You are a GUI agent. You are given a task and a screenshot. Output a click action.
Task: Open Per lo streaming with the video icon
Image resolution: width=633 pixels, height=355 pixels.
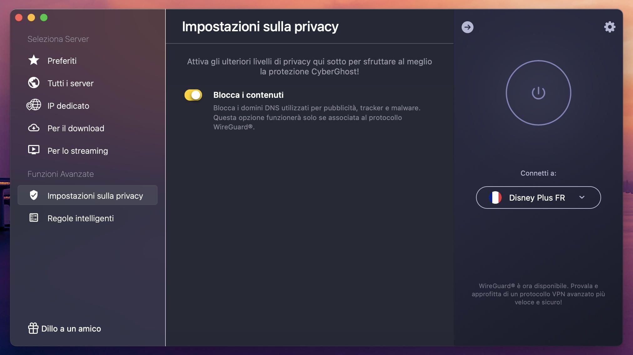[x=33, y=150]
